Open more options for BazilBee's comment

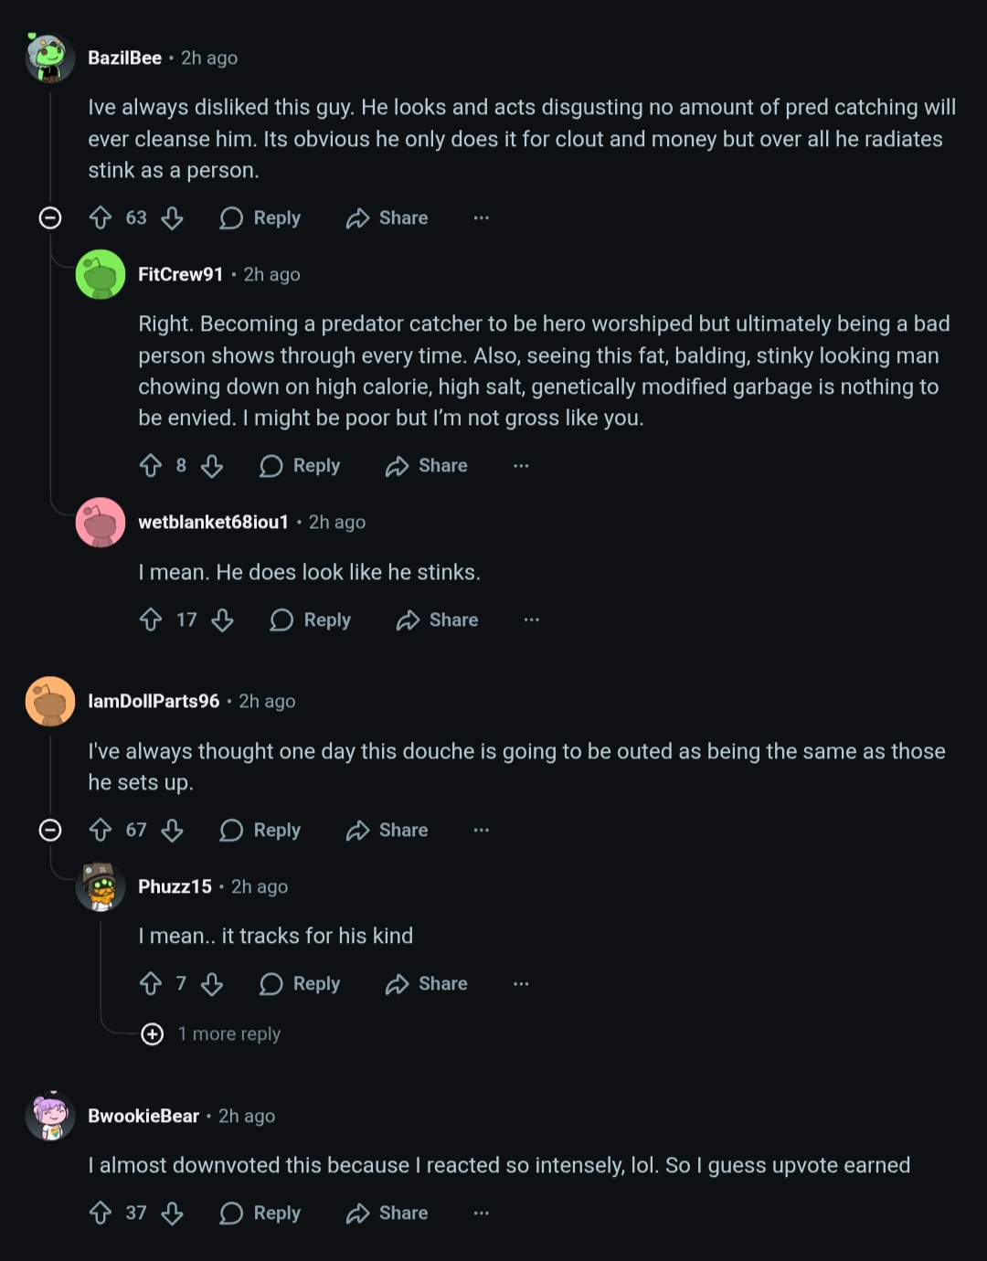(x=482, y=217)
